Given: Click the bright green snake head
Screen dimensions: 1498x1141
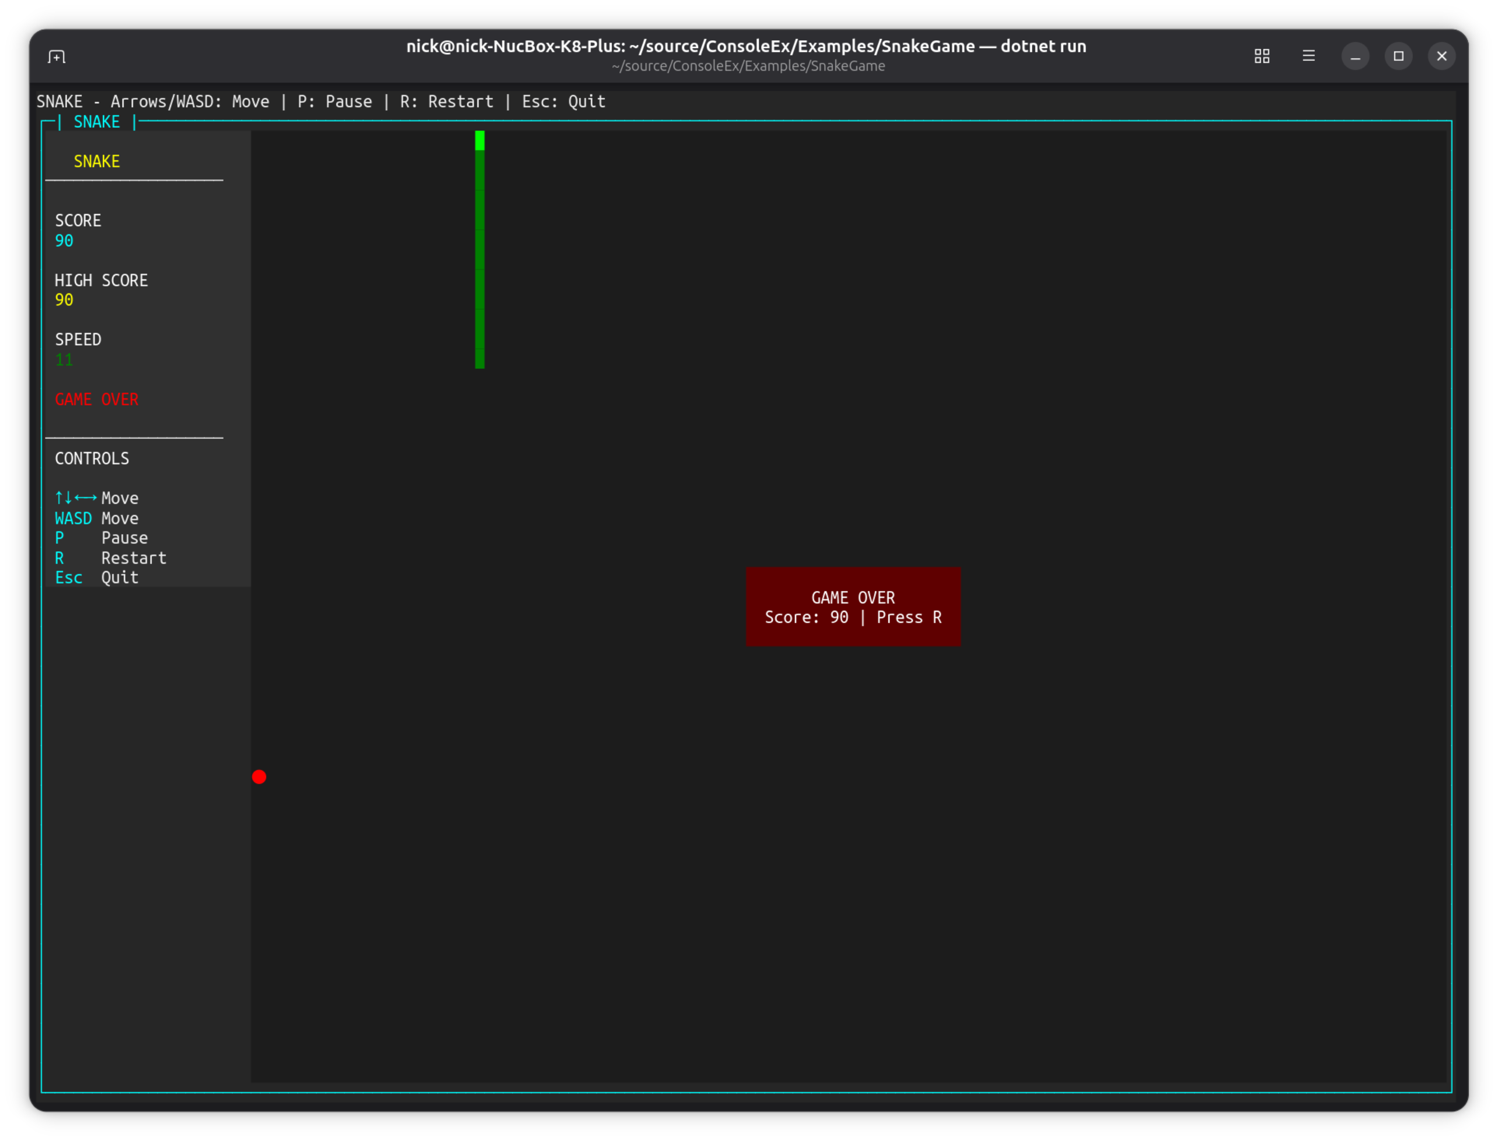Looking at the screenshot, I should [x=479, y=141].
